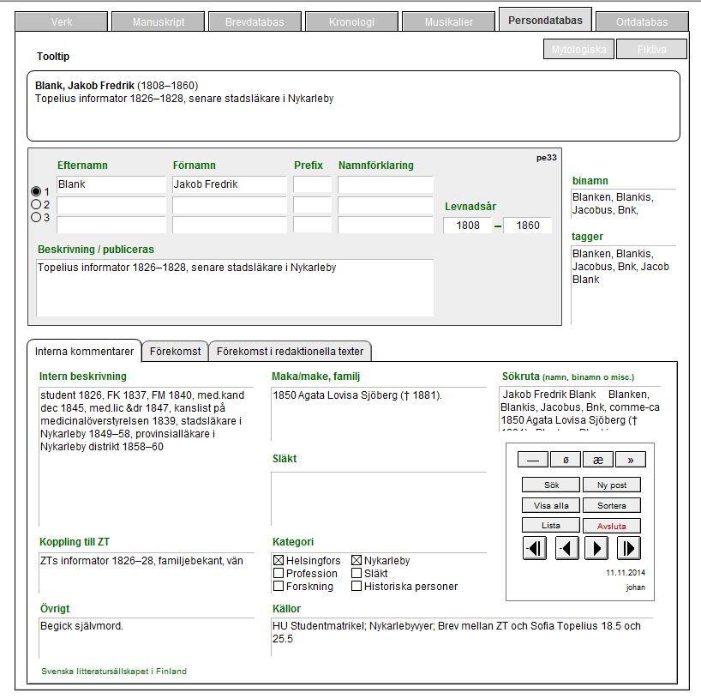
Task: Show the Interna kommentarer tab
Action: (85, 352)
